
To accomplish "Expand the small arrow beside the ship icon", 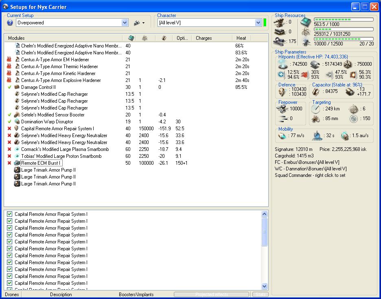I will point(143,23).
